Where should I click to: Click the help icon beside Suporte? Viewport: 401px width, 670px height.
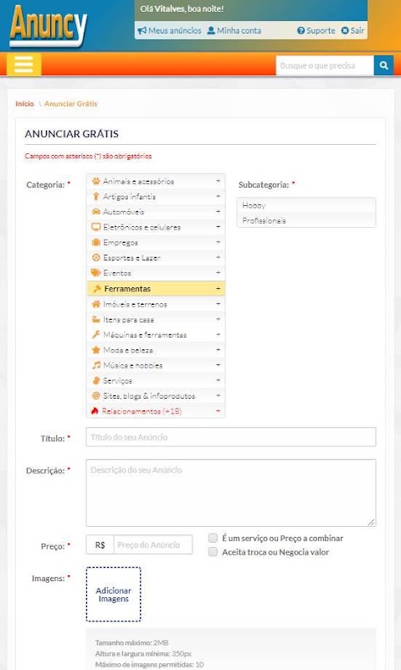coord(301,31)
